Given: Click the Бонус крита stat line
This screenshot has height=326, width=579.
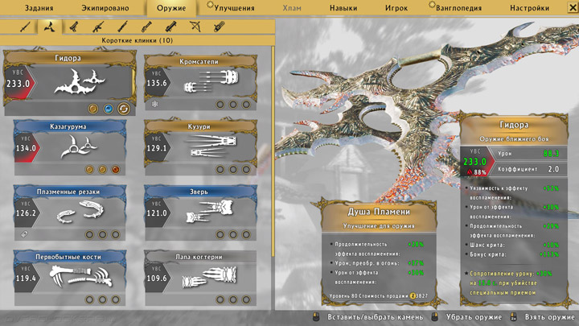Looking at the screenshot, I should point(512,254).
